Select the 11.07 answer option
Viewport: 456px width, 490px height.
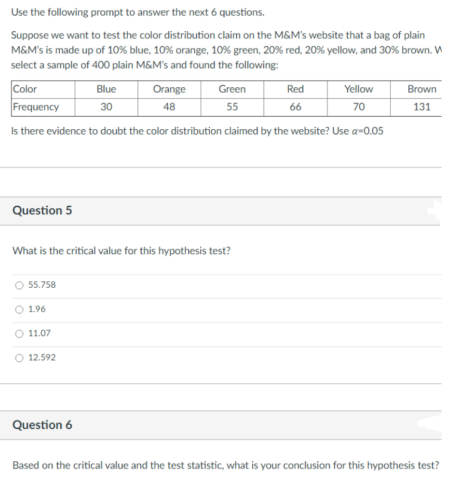(x=19, y=333)
